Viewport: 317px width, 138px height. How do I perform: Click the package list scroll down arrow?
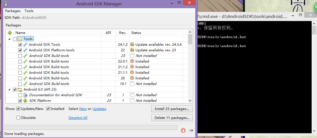190,100
